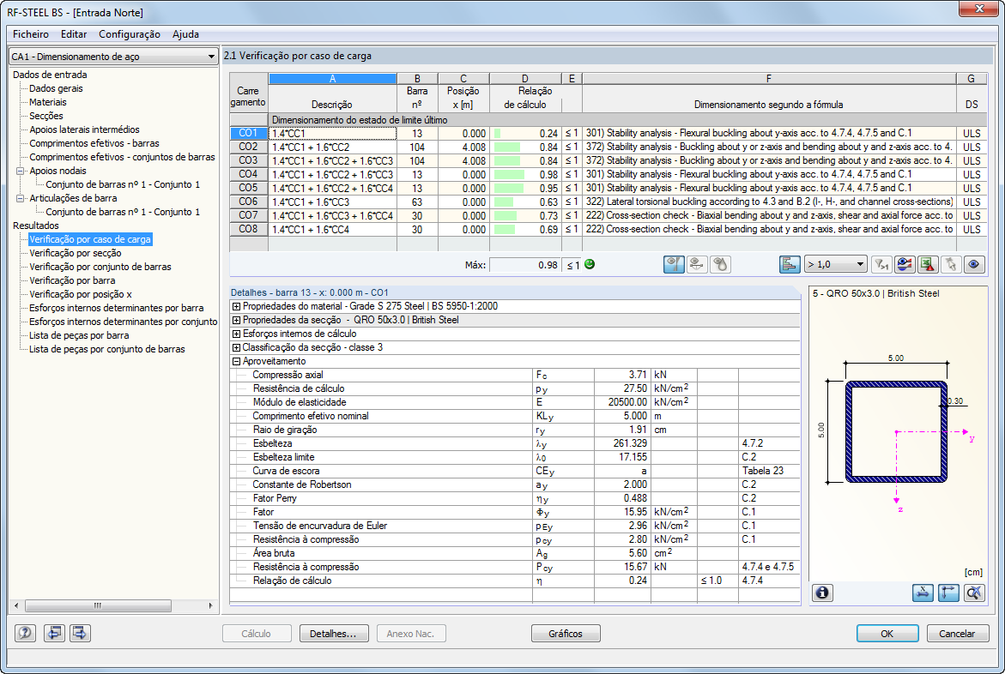The height and width of the screenshot is (674, 1005).
Task: Toggle the colored relation bars display
Action: click(790, 265)
